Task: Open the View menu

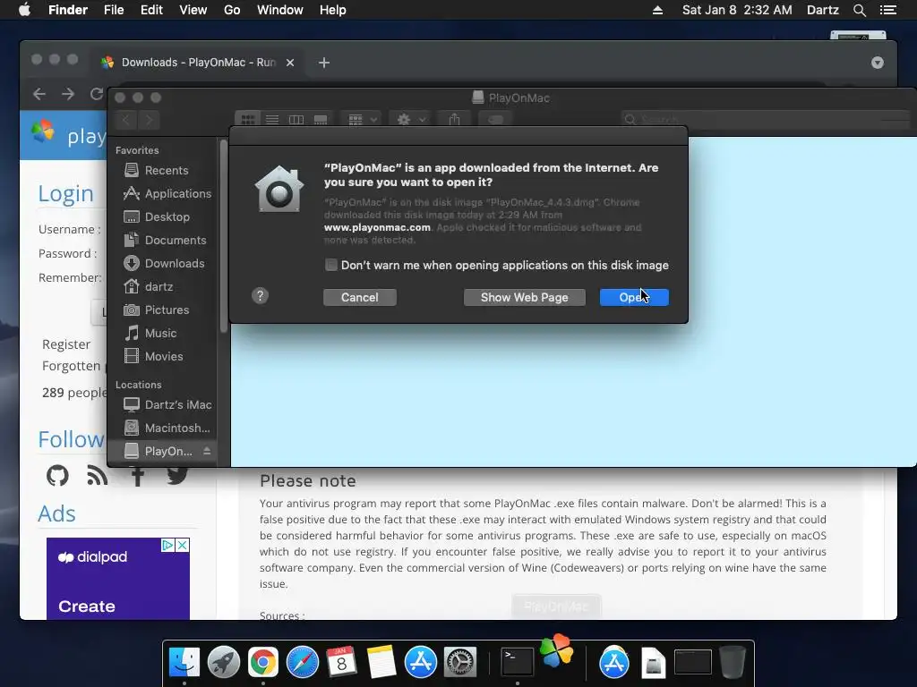Action: 193,10
